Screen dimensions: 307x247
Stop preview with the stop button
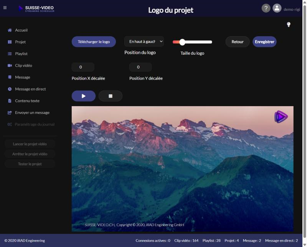pos(111,96)
